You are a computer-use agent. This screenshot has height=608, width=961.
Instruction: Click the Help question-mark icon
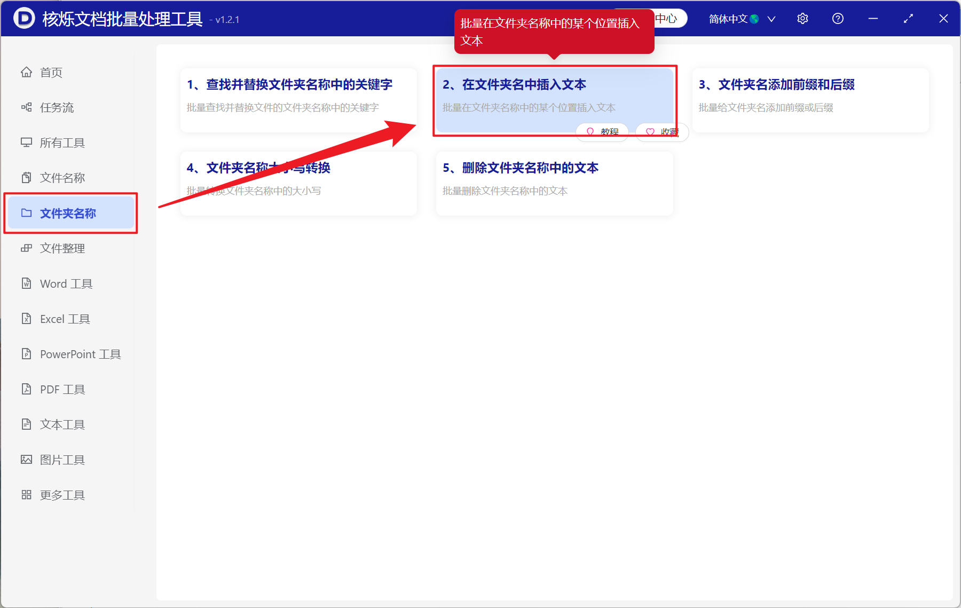pyautogui.click(x=837, y=18)
